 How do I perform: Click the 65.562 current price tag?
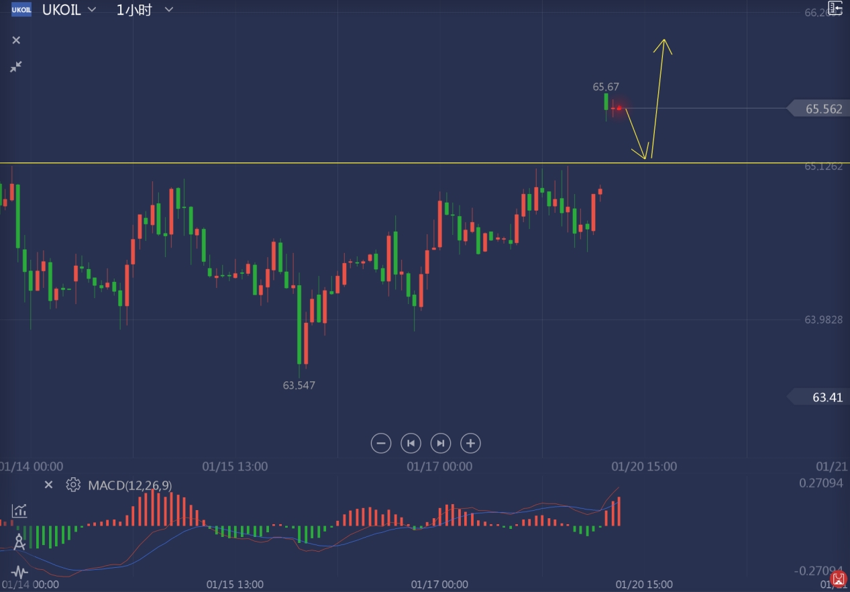pos(820,109)
